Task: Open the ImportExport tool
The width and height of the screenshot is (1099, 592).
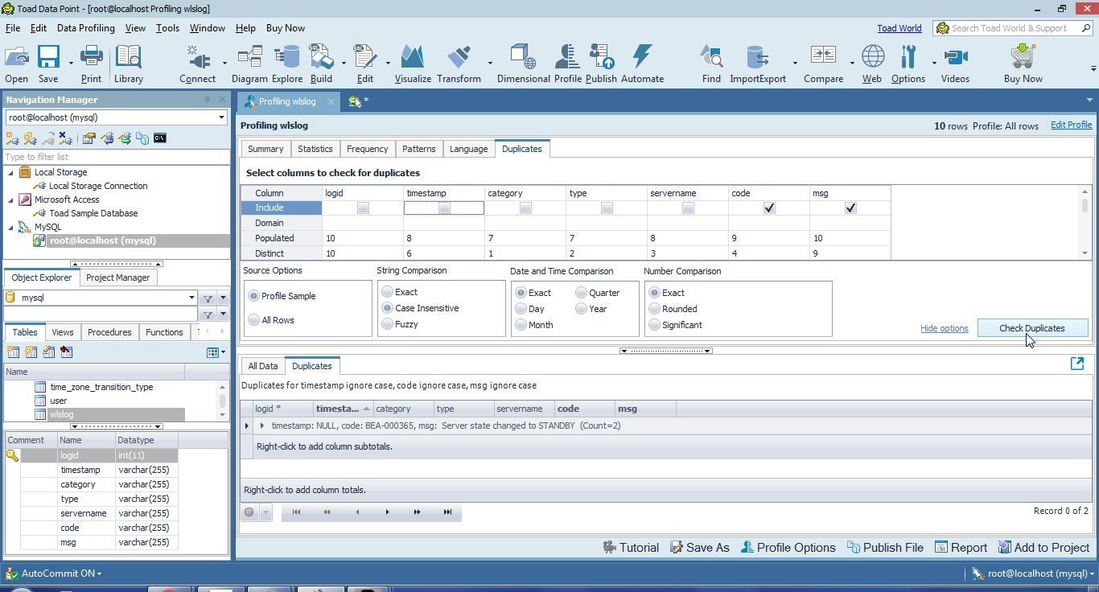Action: [758, 64]
